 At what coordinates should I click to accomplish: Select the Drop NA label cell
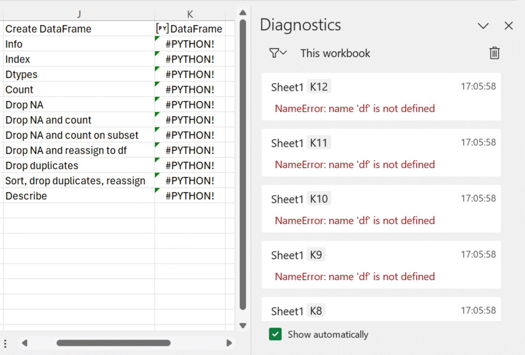point(79,105)
